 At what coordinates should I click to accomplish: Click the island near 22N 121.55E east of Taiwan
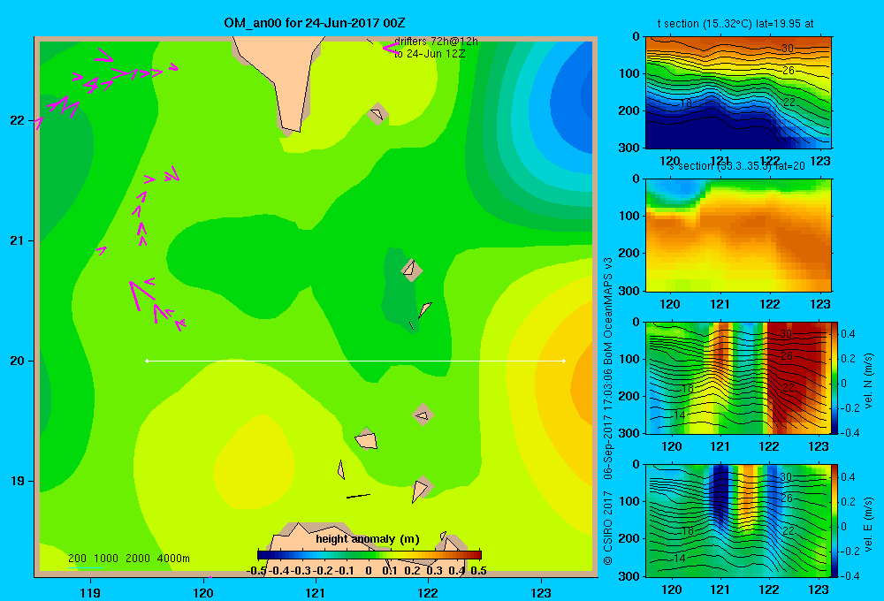coord(377,114)
